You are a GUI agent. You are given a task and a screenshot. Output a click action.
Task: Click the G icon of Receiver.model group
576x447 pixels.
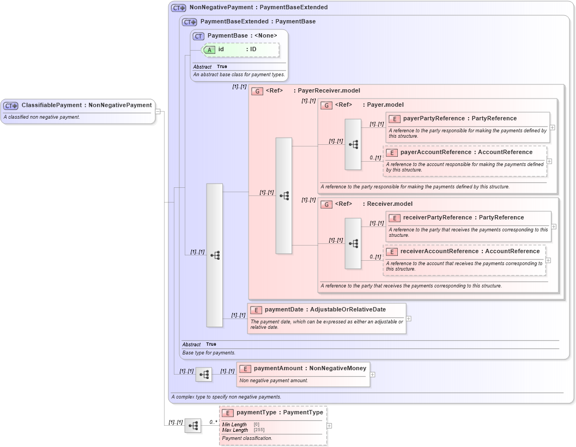point(327,204)
